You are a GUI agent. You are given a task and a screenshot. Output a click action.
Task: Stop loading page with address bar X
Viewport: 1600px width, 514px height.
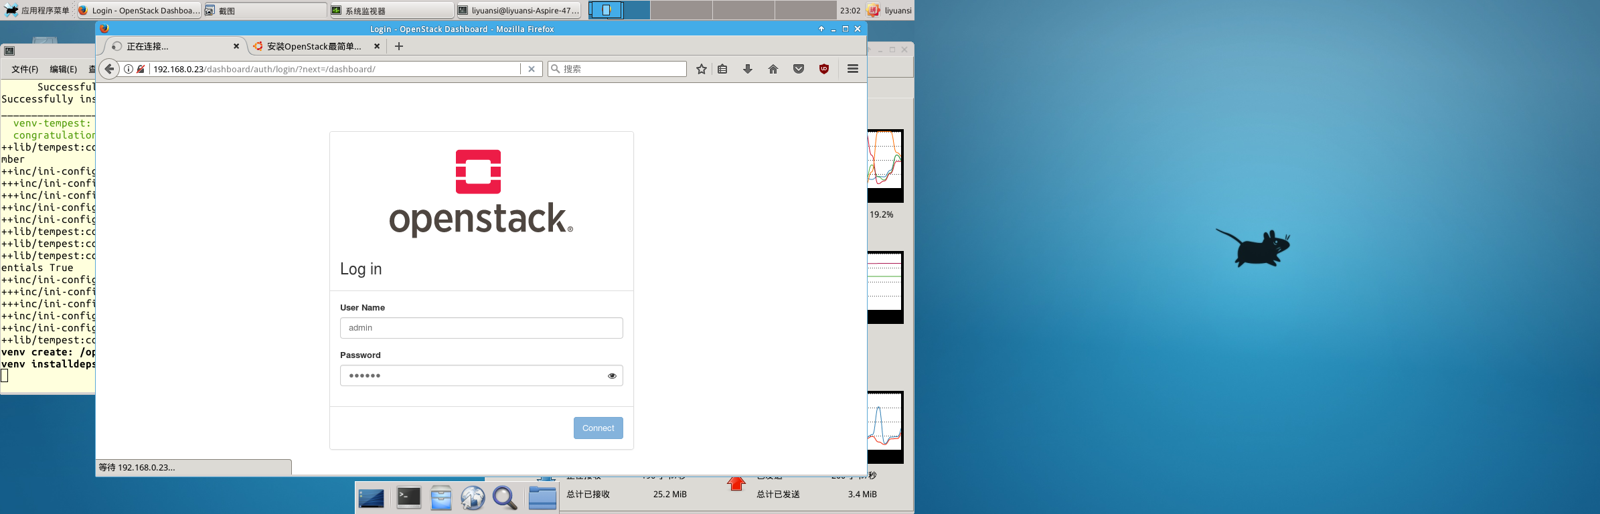click(x=532, y=69)
